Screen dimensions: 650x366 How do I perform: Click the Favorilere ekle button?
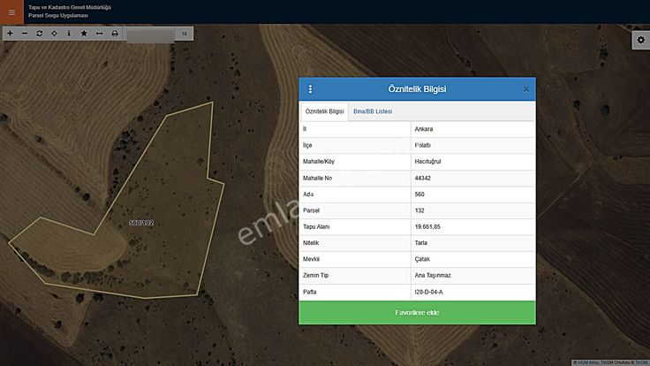417,312
